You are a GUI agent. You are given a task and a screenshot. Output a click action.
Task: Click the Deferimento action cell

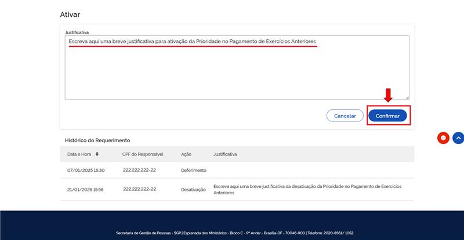coord(193,171)
